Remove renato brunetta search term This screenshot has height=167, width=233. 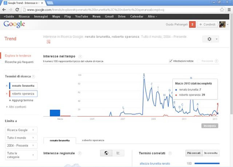coord(7,86)
